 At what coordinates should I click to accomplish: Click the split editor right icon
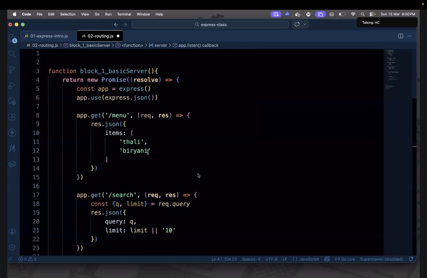pos(401,36)
